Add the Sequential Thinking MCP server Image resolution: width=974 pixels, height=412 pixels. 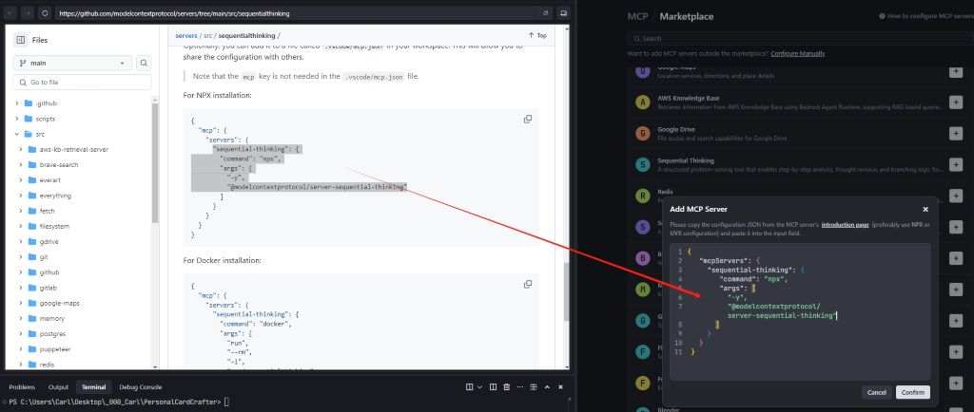coord(955,164)
